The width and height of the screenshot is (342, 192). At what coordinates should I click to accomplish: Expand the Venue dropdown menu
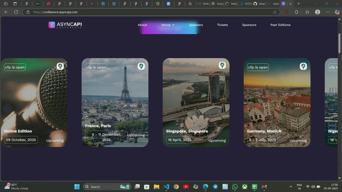168,25
